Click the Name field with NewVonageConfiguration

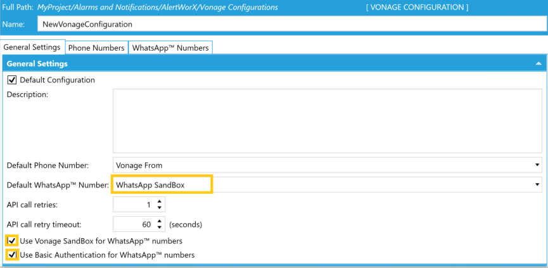point(292,25)
